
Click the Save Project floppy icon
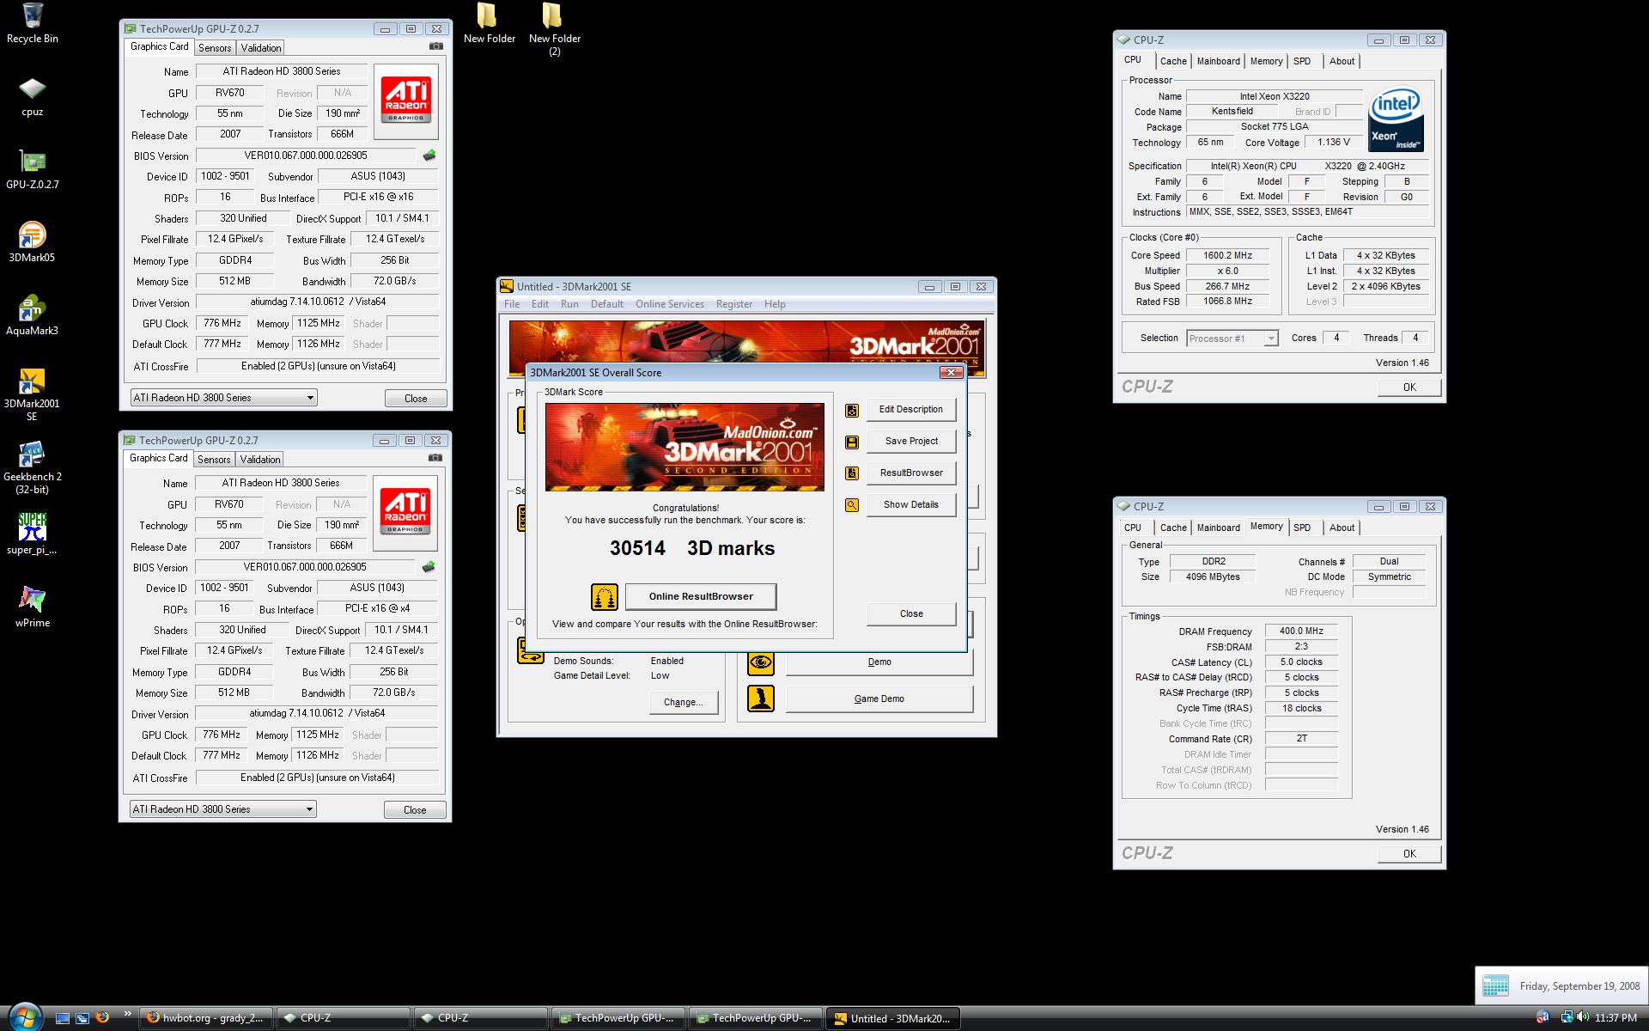(x=852, y=442)
